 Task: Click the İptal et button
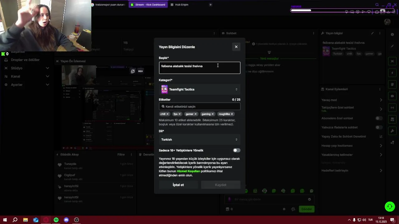(178, 185)
